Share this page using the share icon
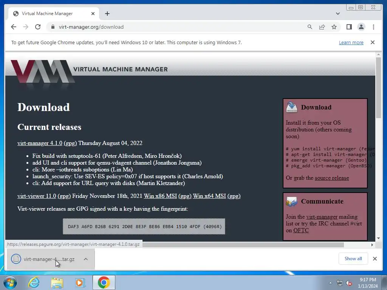 click(x=322, y=27)
